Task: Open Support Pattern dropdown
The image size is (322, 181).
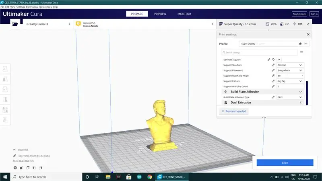Action: pos(290,81)
